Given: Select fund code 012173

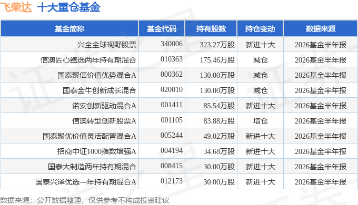Looking at the screenshot, I should (x=172, y=181).
